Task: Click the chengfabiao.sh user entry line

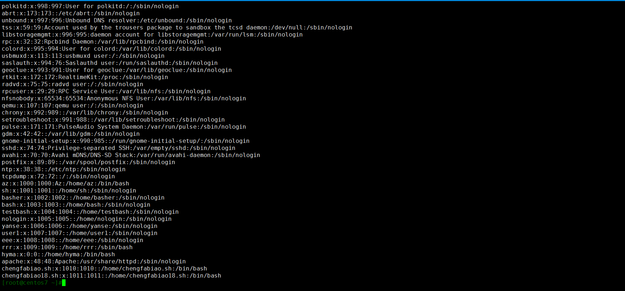Action: point(105,269)
